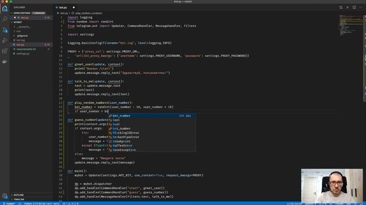Open the Docker view in activity bar
The height and width of the screenshot is (205, 366).
pos(5,61)
